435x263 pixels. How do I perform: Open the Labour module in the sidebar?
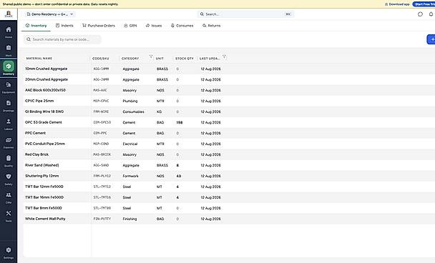[x=9, y=124]
